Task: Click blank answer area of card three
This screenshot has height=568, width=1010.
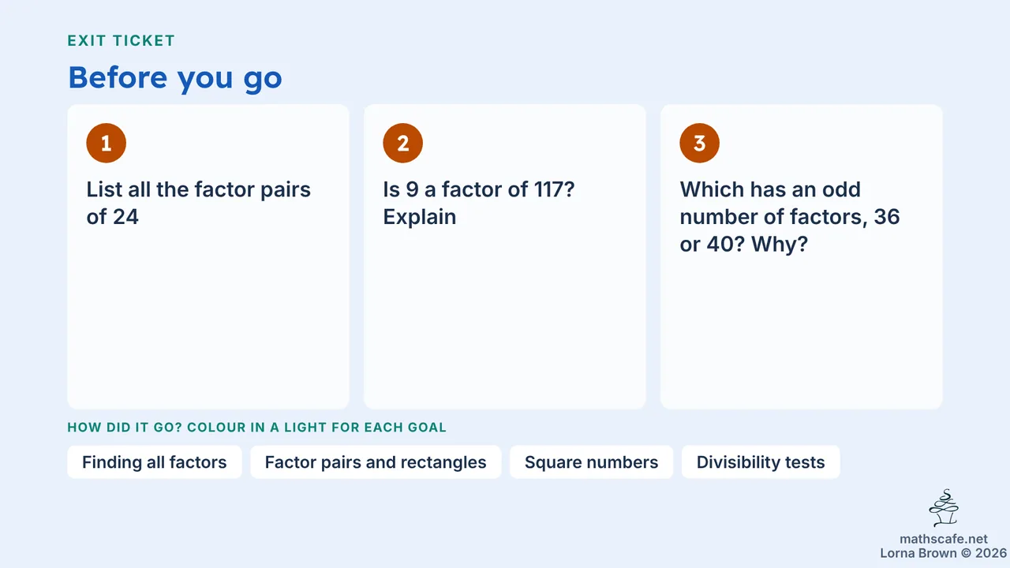Action: point(802,335)
